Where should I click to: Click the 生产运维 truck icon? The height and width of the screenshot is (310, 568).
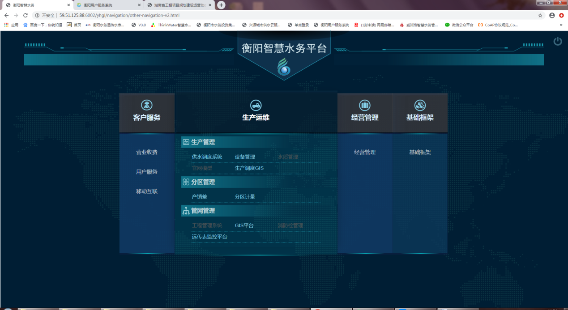pyautogui.click(x=256, y=105)
